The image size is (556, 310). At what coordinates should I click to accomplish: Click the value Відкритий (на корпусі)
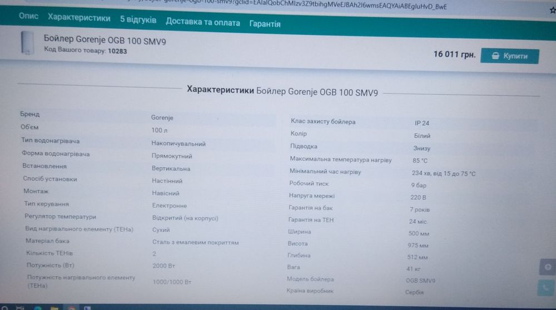[185, 218]
